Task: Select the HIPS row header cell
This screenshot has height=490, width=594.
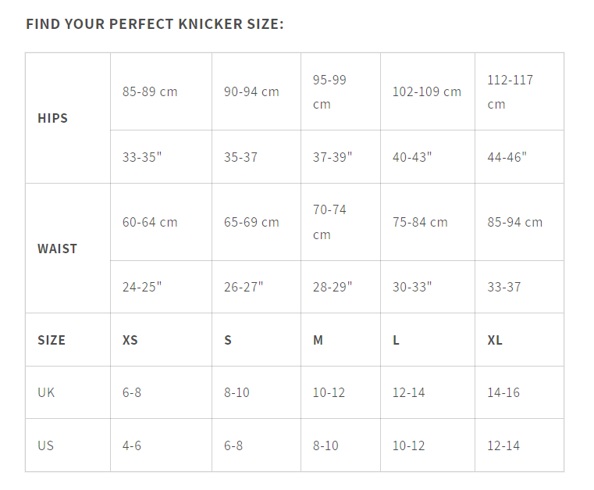Action: click(52, 118)
